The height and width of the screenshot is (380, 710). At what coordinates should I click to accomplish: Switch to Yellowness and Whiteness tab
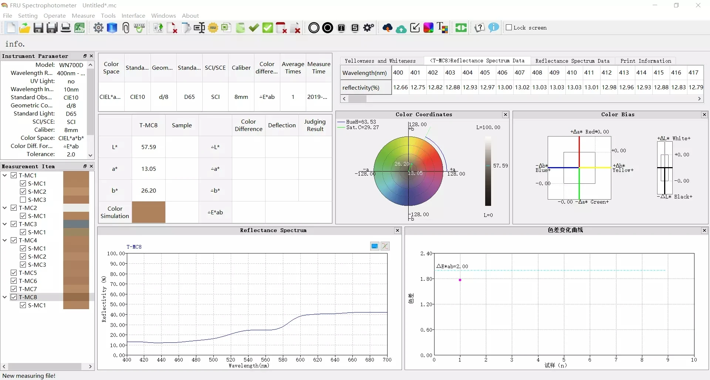(x=380, y=61)
